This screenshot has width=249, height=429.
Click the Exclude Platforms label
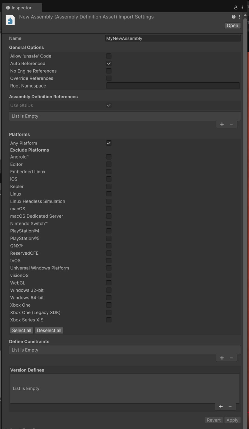click(x=30, y=150)
